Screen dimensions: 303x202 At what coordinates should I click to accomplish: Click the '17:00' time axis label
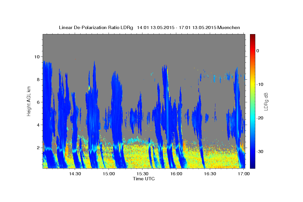coord(244,174)
